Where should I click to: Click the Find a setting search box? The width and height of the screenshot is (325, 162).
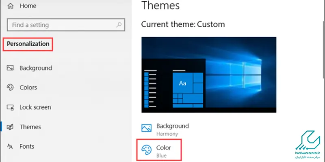(x=66, y=25)
